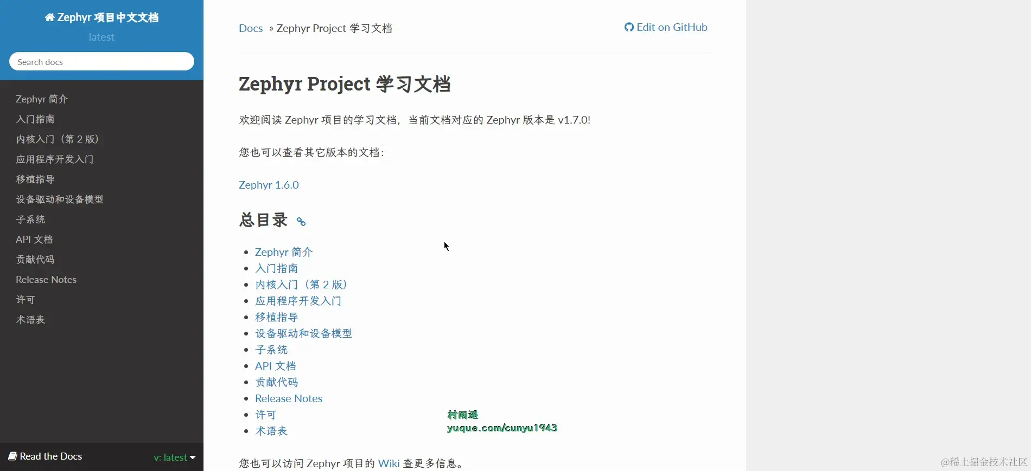Viewport: 1031px width, 471px height.
Task: Open 许可 in the sidebar
Action: point(26,299)
